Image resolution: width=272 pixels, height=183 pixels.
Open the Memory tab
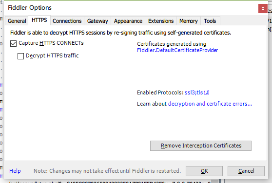pyautogui.click(x=188, y=21)
